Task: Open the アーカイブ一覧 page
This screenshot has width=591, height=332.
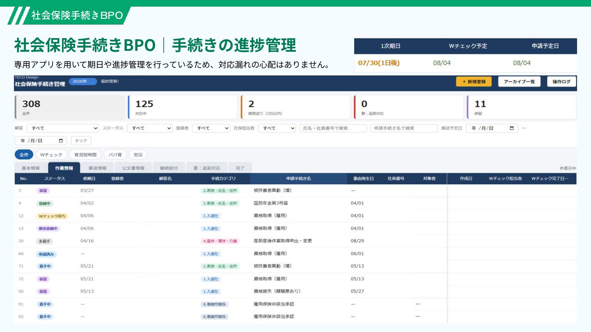Action: point(519,82)
